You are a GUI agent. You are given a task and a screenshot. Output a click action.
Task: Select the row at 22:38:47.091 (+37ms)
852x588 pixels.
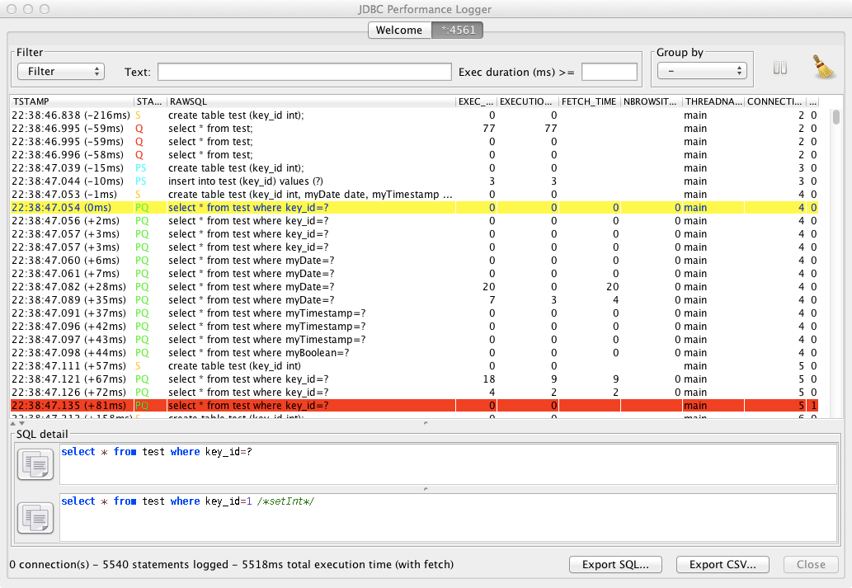click(x=415, y=313)
